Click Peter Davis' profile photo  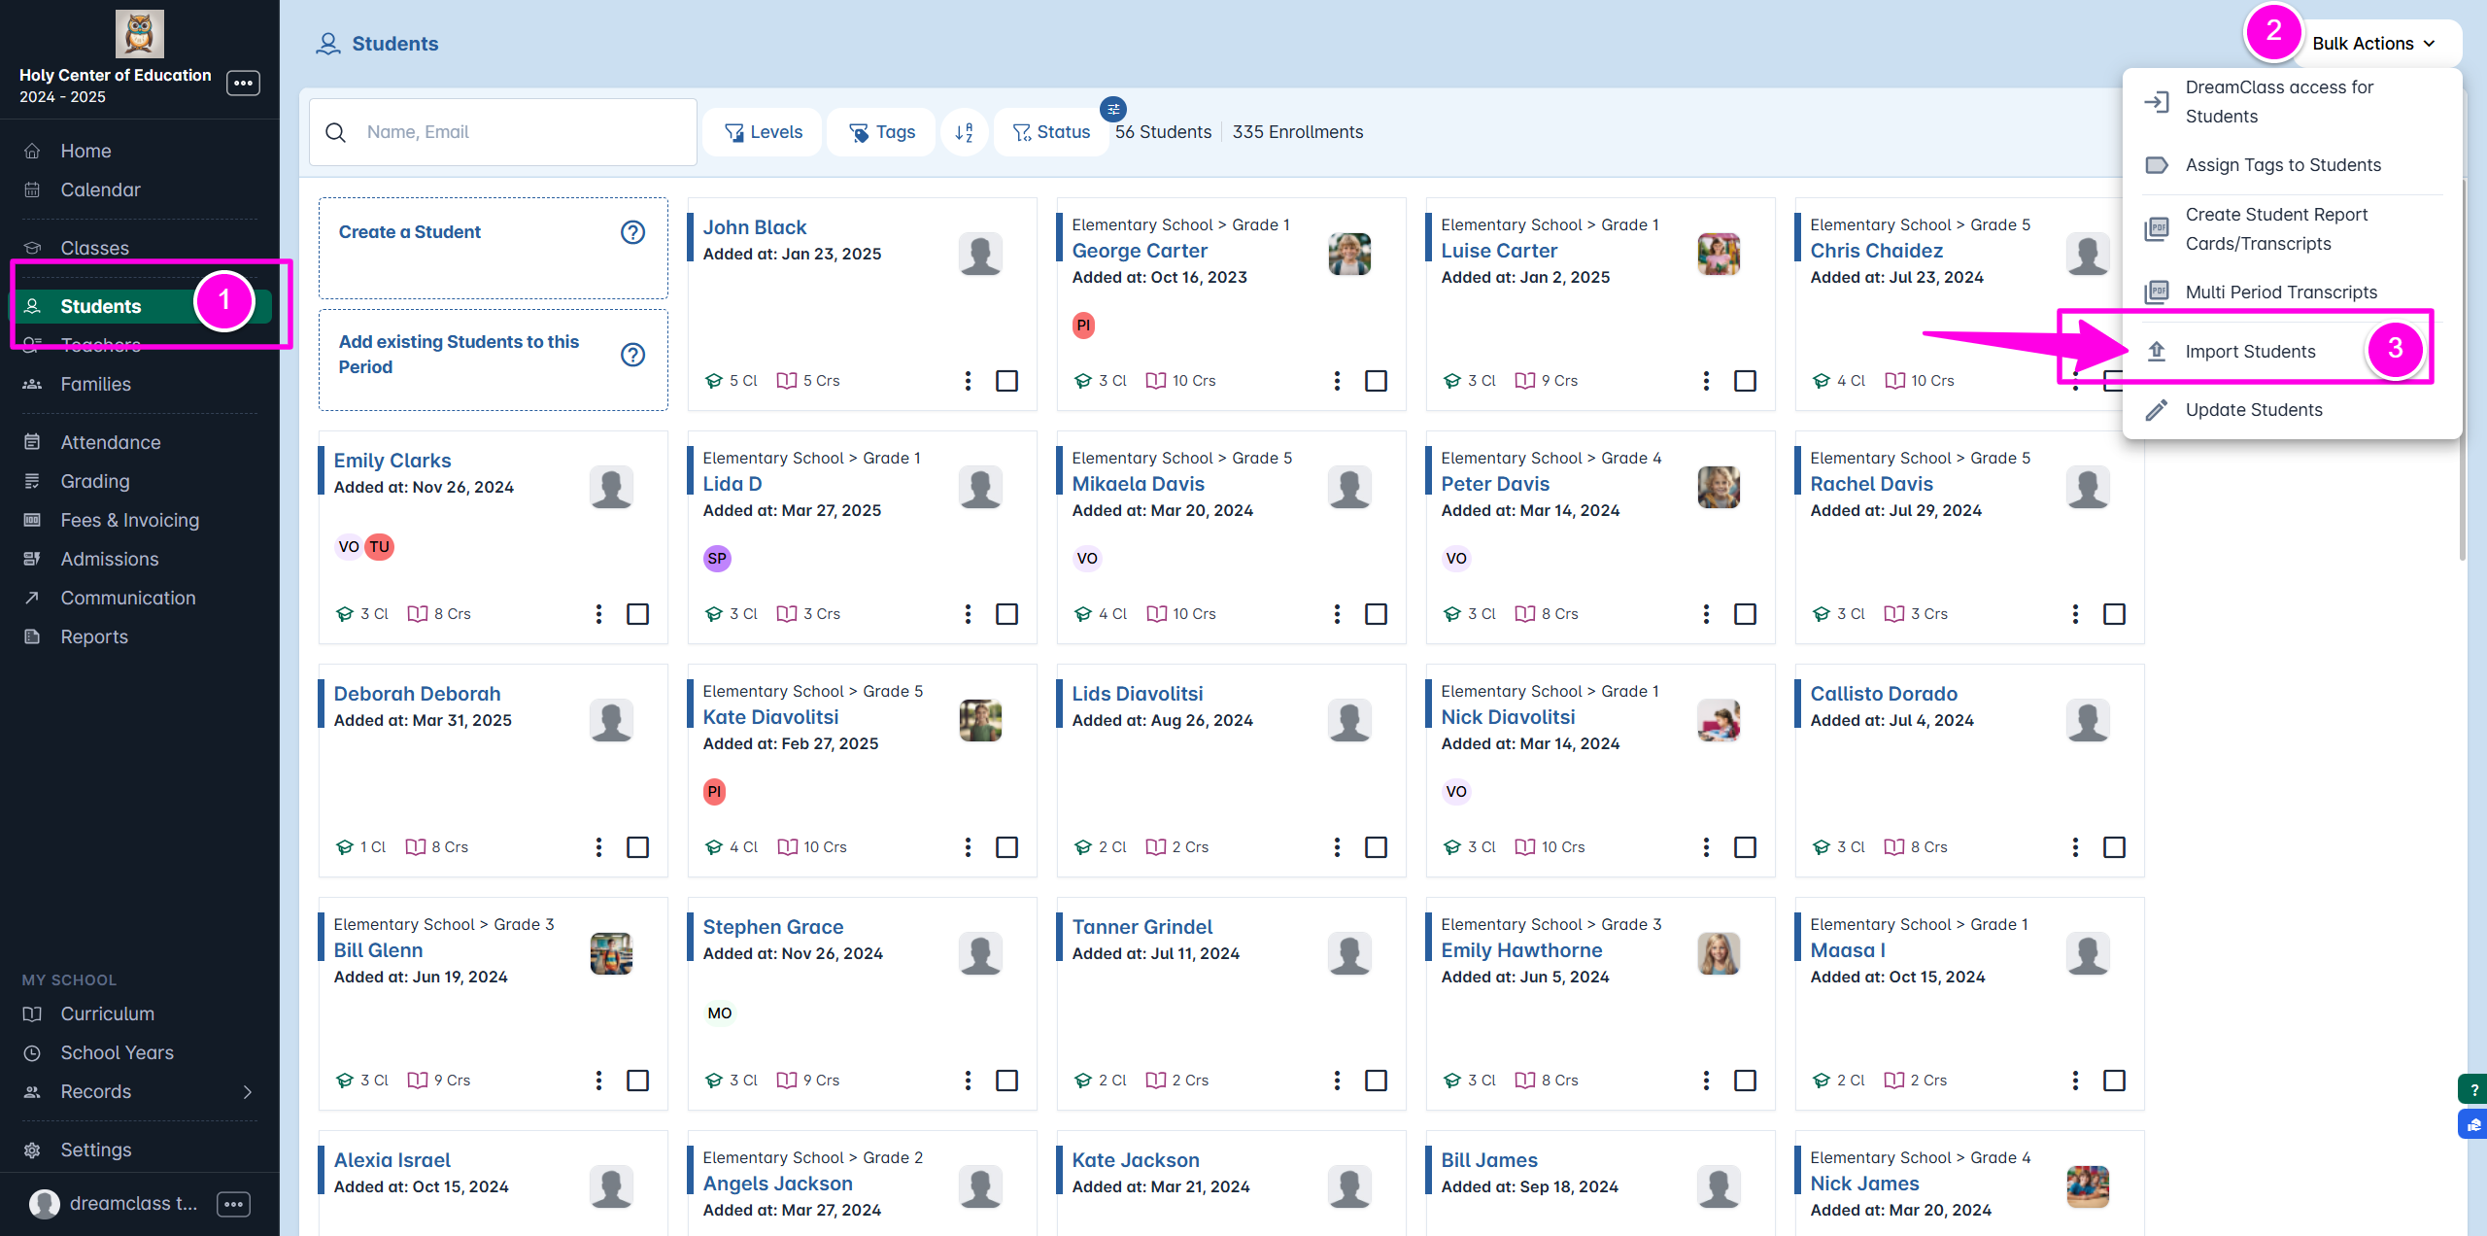click(1719, 488)
